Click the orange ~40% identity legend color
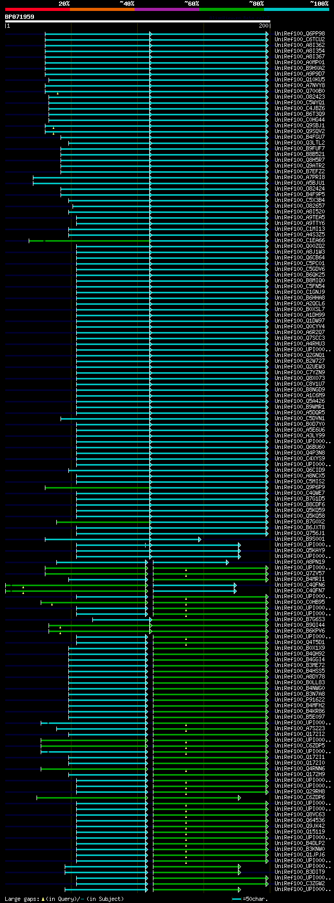Screen dimensions: 334x903 pos(102,9)
